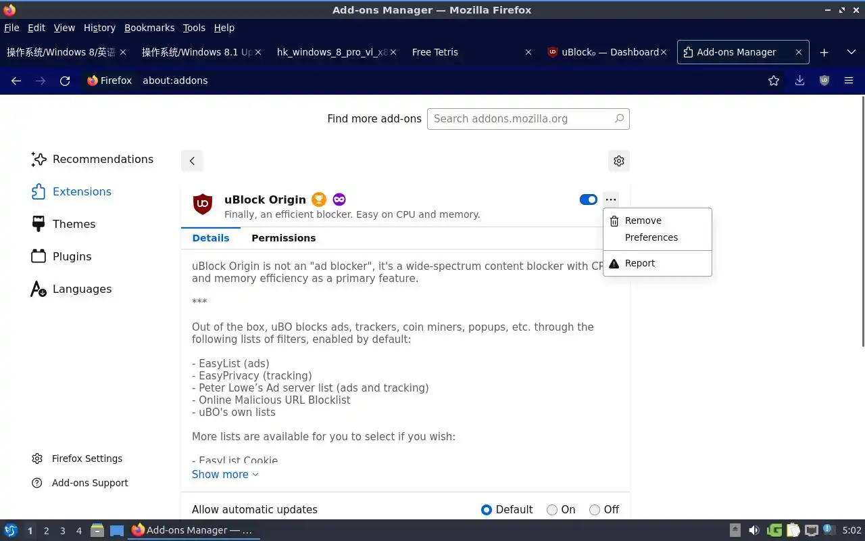Viewport: 865px width, 541px height.
Task: Click the show desktop taskbar icon
Action: pos(117,530)
